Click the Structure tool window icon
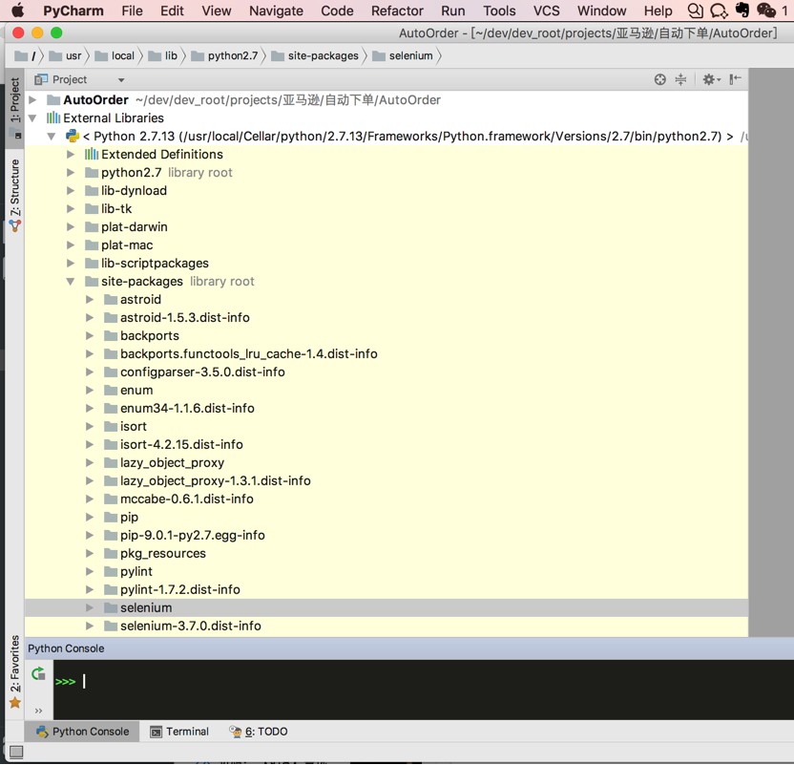This screenshot has width=794, height=765. [x=15, y=226]
